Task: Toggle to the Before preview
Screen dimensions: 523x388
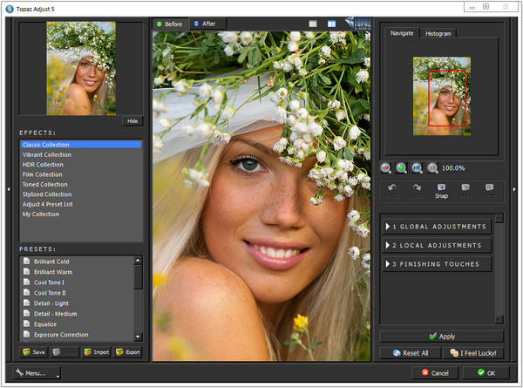Action: tap(169, 24)
